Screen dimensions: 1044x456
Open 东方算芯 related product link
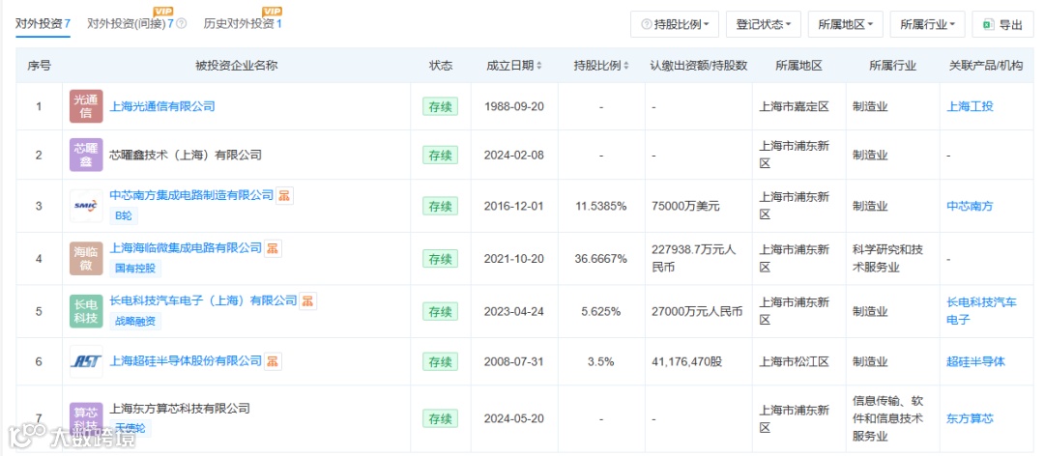[971, 418]
